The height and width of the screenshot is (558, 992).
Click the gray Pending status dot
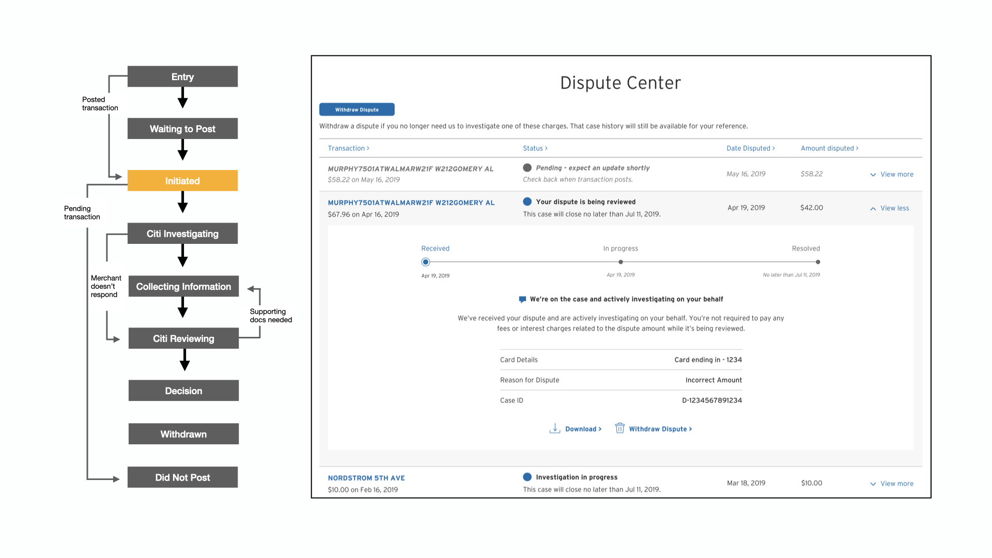click(527, 168)
